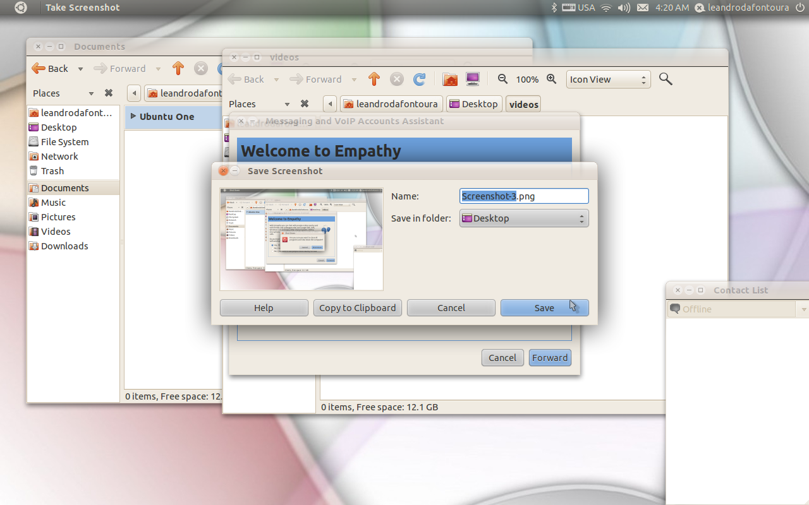This screenshot has width=809, height=505.
Task: Zoom in on the videos window
Action: coord(552,79)
